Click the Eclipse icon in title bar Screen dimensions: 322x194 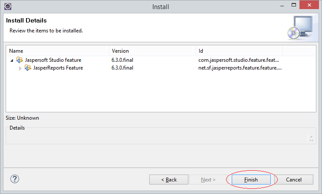click(8, 6)
